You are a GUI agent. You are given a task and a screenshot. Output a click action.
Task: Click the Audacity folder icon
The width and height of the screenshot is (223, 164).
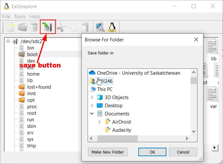(108, 130)
